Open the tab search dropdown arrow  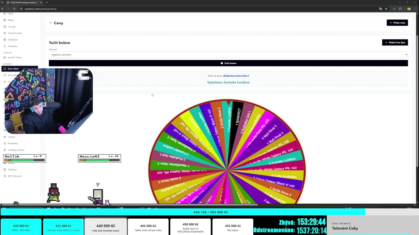[x=3, y=3]
